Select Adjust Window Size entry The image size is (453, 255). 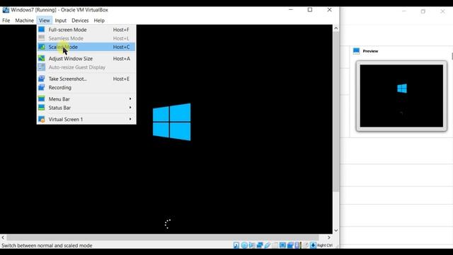point(86,58)
